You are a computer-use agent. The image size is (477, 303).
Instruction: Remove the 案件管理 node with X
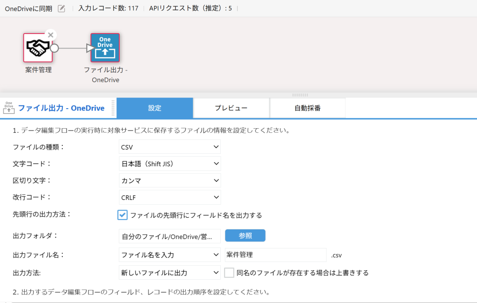tap(50, 35)
